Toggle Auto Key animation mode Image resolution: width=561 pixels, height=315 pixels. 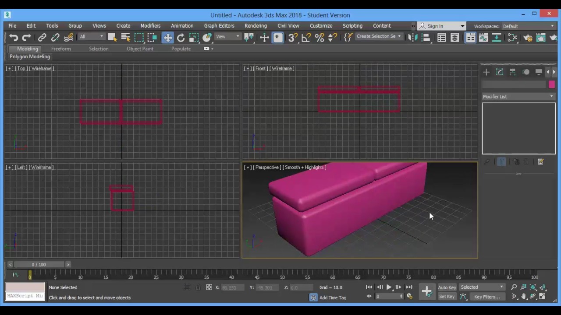pos(447,287)
